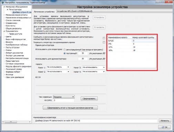Open Список плагинов in the tree
Viewport: 174px width, 132px height.
(13, 20)
